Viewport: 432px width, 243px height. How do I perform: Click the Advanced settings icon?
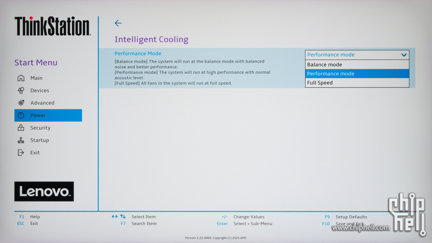tap(21, 103)
